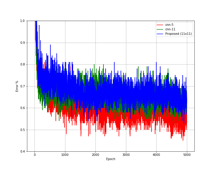The height and width of the screenshot is (173, 216).
Task: Select the 0.9 error tick label
Action: click(x=22, y=43)
